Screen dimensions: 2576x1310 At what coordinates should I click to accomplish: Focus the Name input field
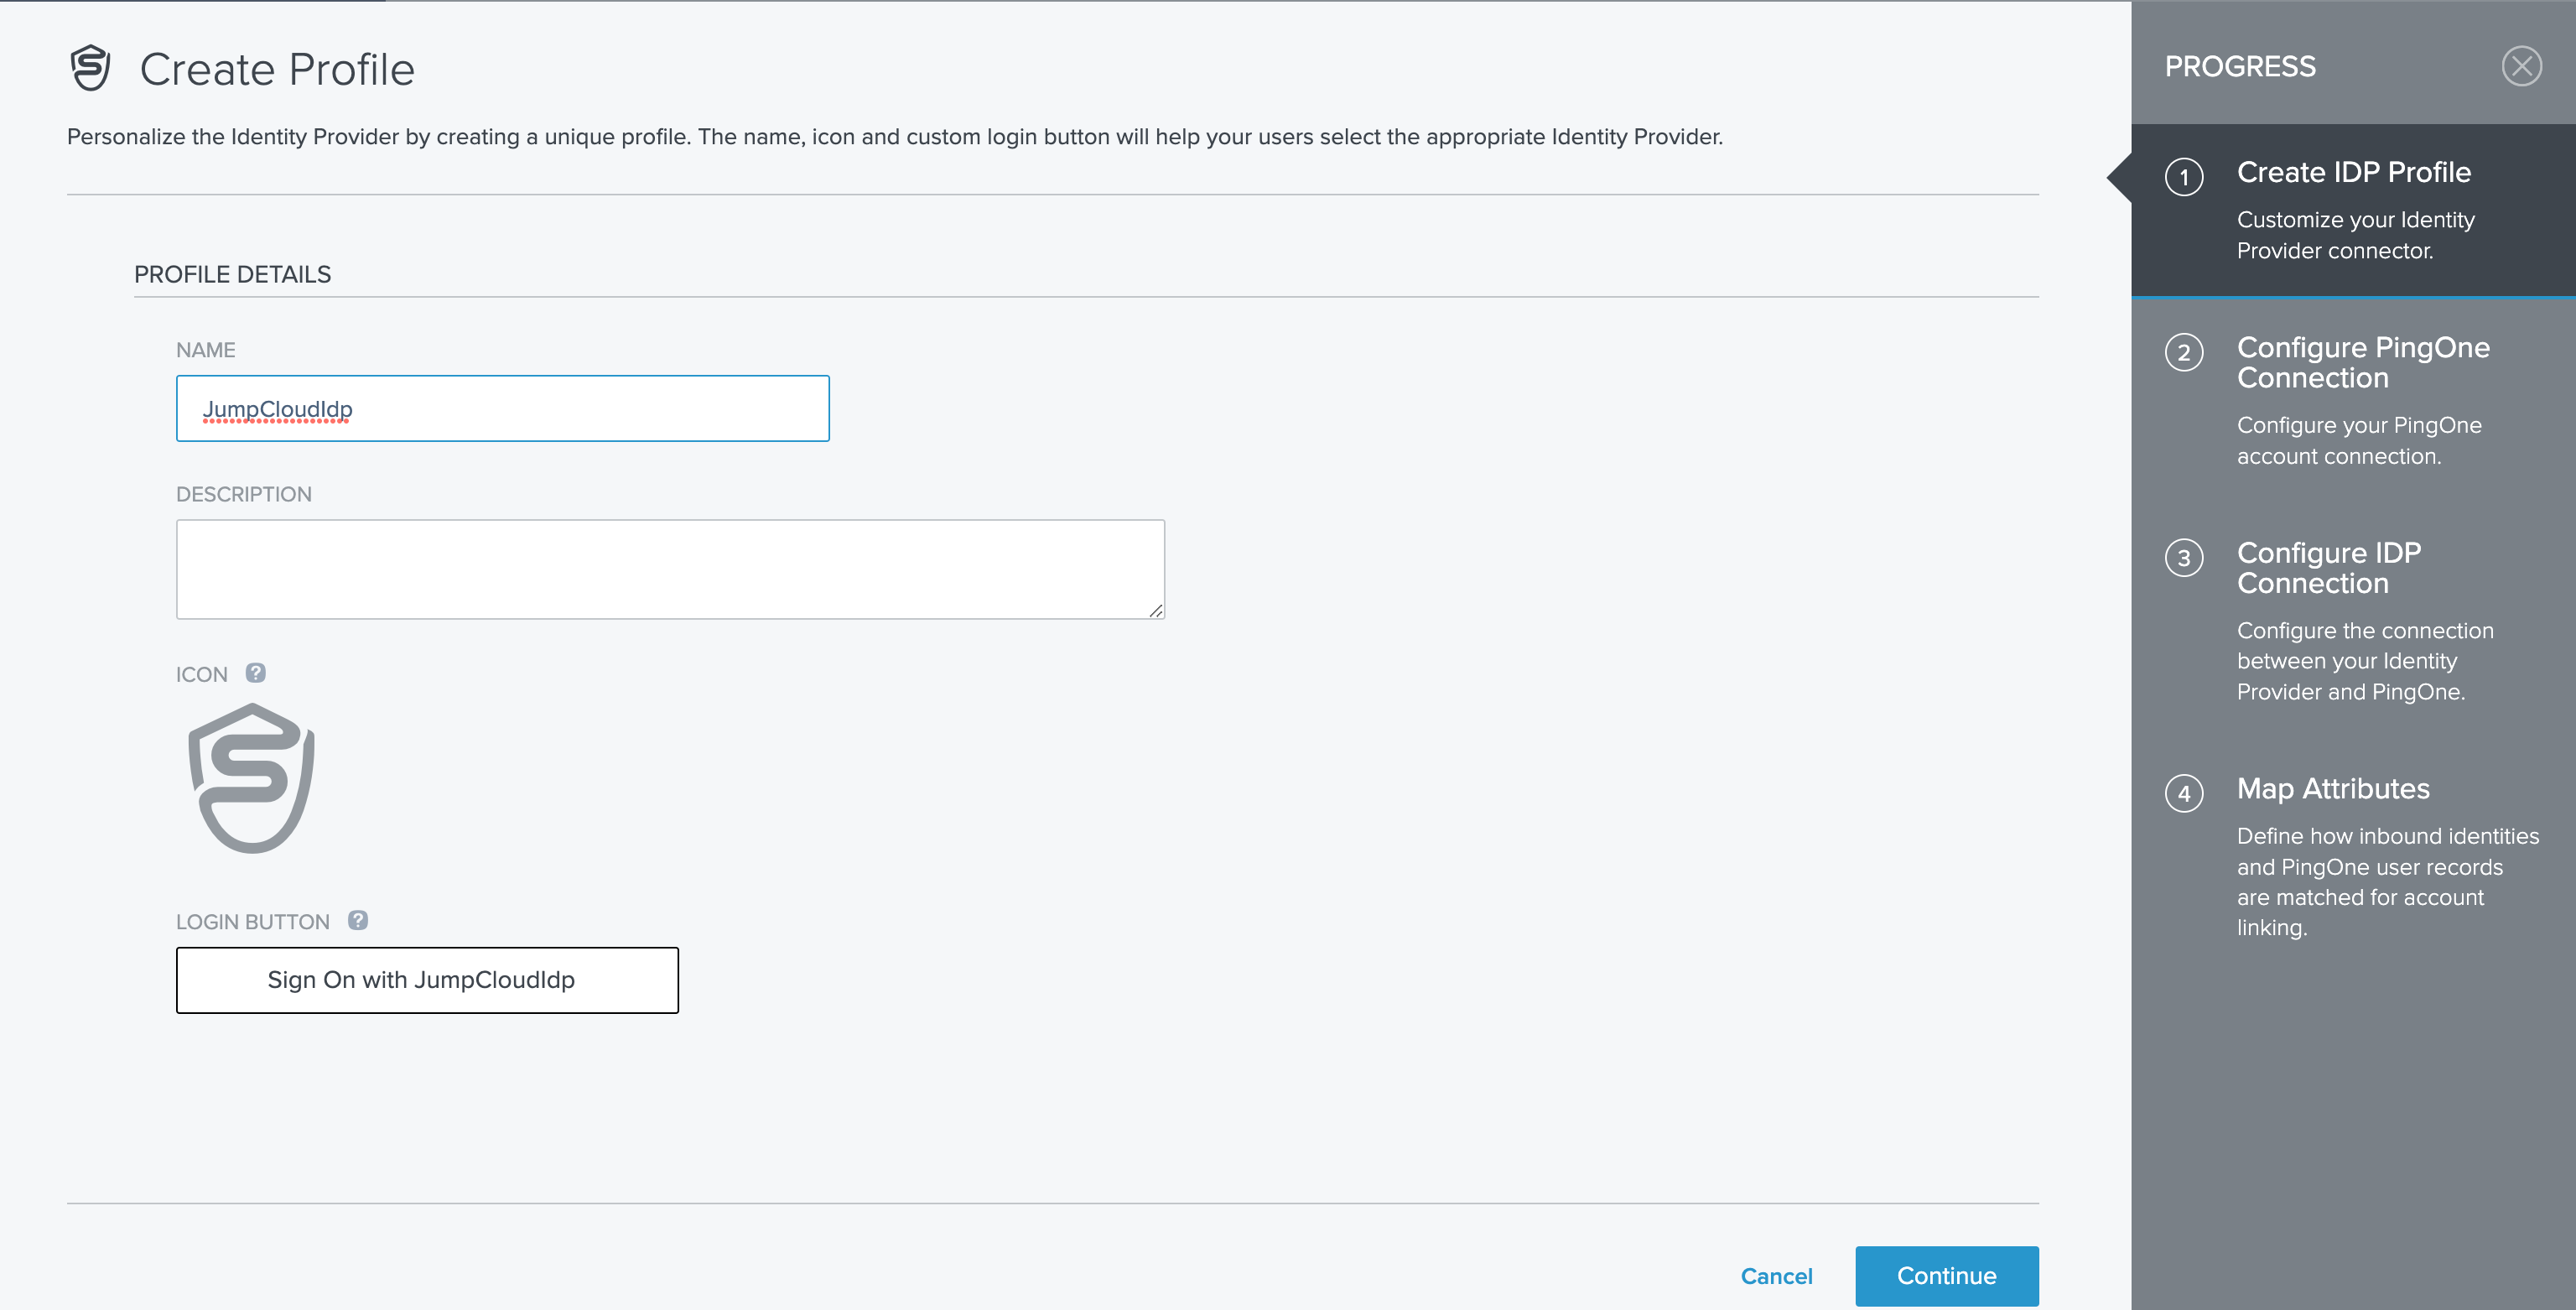[x=502, y=408]
